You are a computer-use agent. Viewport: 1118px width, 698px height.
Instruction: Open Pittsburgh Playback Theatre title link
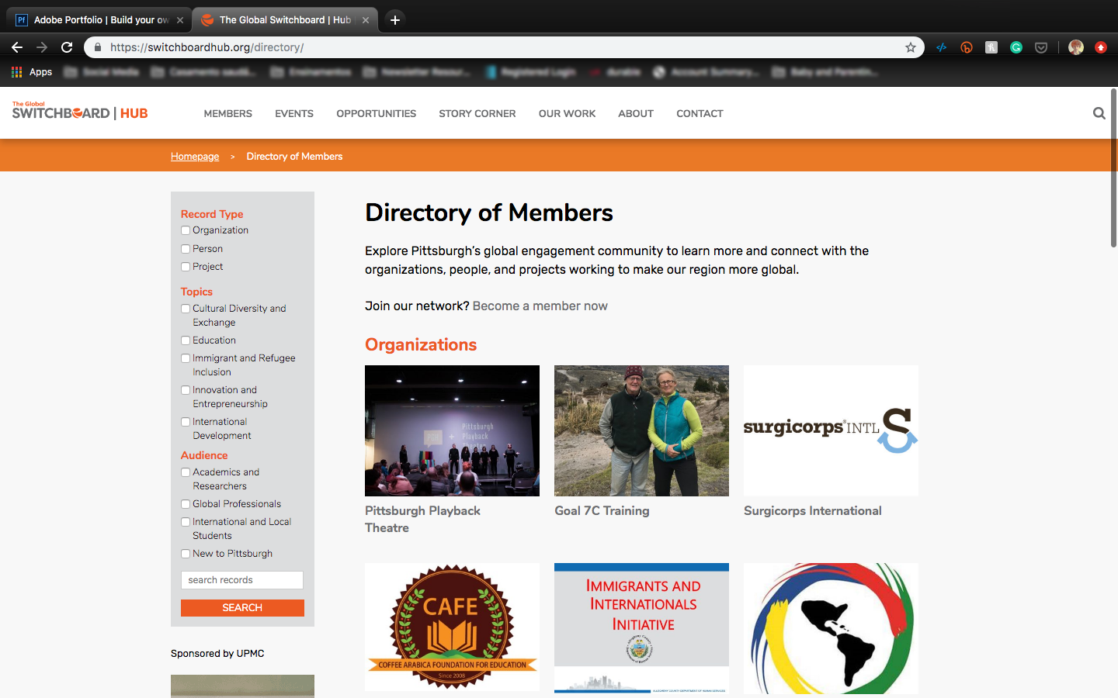coord(422,520)
